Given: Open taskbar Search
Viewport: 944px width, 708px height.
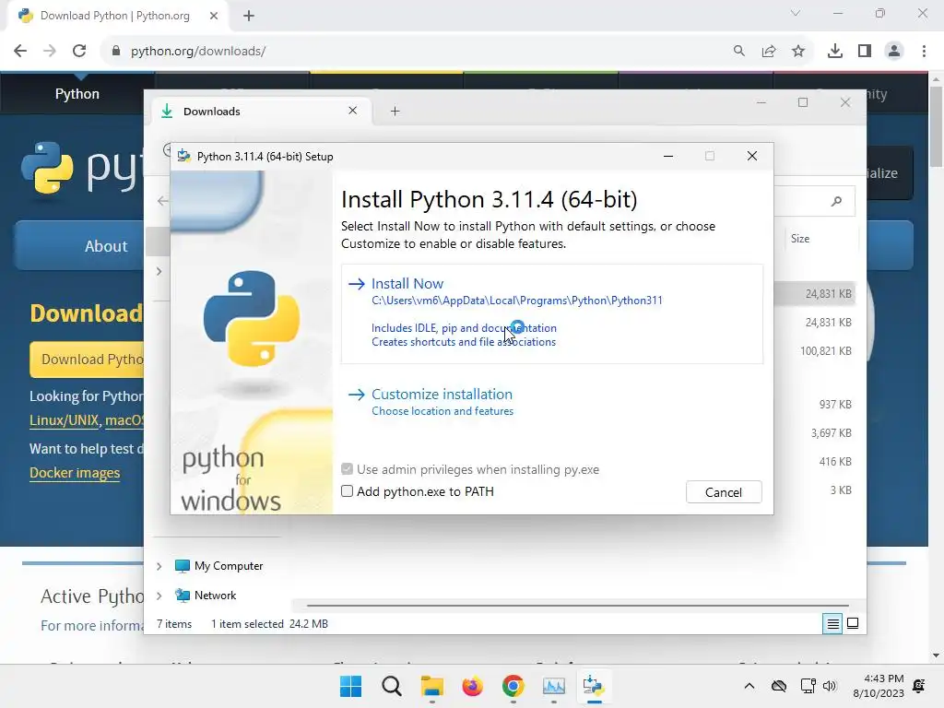Looking at the screenshot, I should pyautogui.click(x=391, y=686).
